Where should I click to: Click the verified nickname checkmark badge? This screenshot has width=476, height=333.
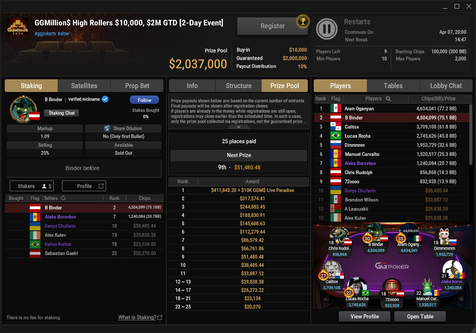point(105,99)
